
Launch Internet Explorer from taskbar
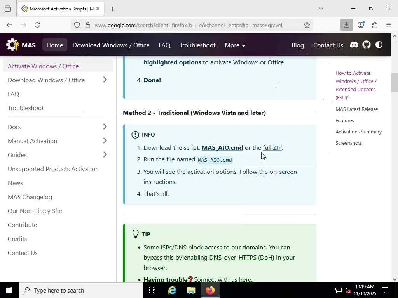point(172,290)
